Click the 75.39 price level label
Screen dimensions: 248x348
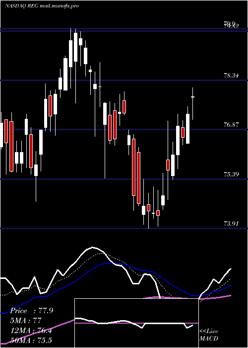[x=231, y=174]
